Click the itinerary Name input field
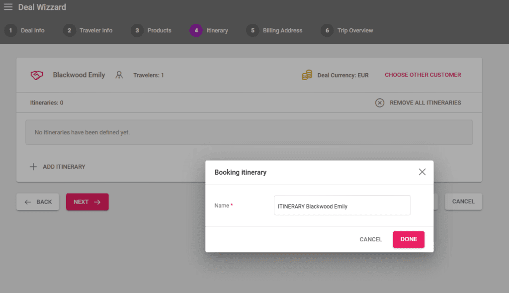 click(342, 205)
